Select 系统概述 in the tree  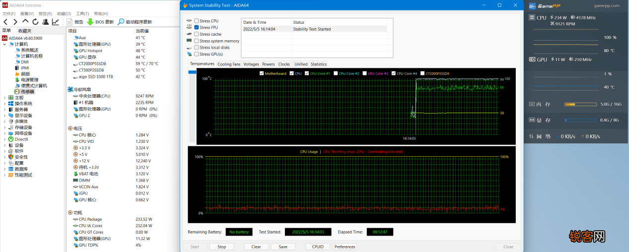pyautogui.click(x=29, y=50)
